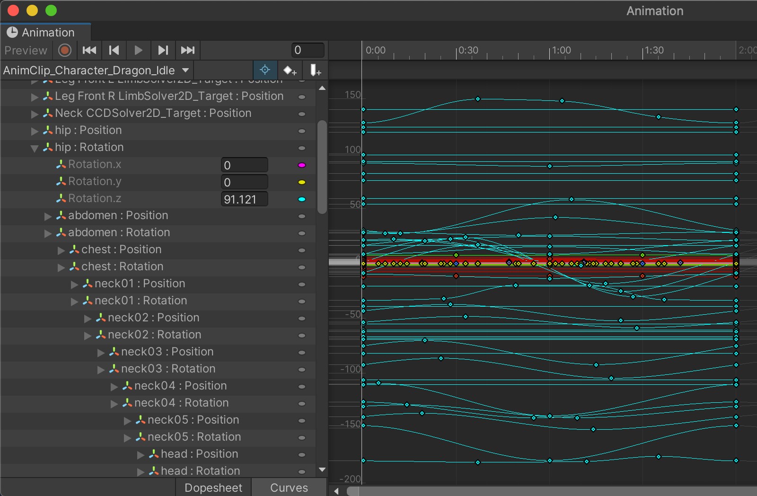Select the neck04 : Rotation row
Screen dimensions: 757x496
pos(158,403)
